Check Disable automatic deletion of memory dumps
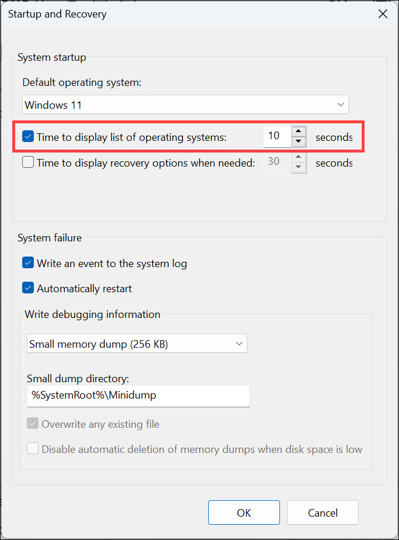 pos(33,449)
